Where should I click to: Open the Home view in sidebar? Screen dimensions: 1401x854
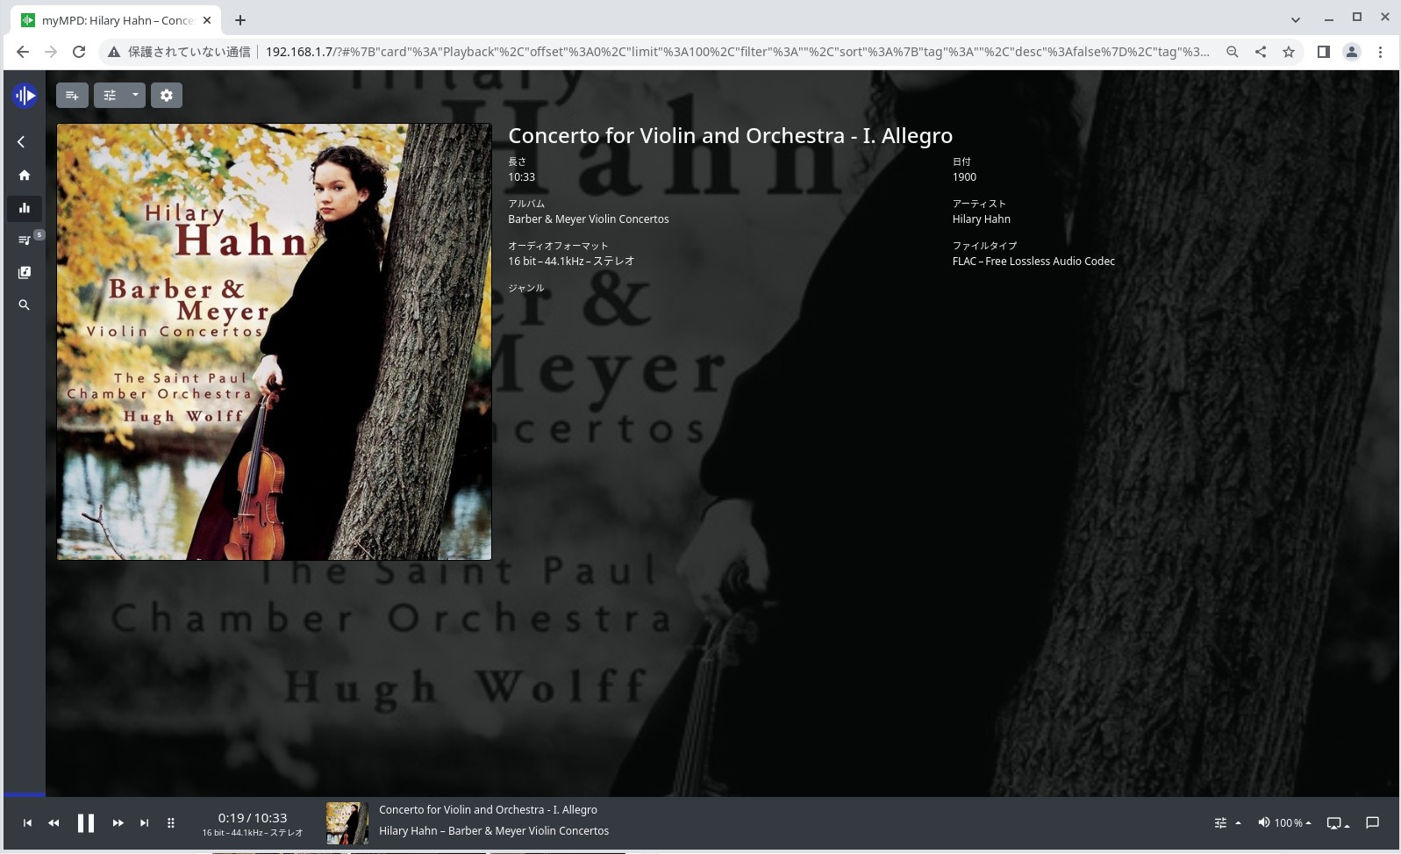pos(25,176)
